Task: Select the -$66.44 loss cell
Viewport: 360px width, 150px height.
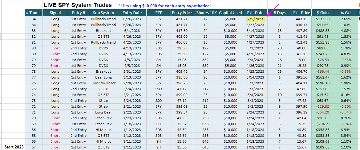Action: (322, 71)
